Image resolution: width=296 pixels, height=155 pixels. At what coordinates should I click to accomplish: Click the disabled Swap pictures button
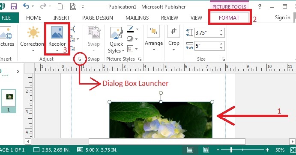point(94,39)
